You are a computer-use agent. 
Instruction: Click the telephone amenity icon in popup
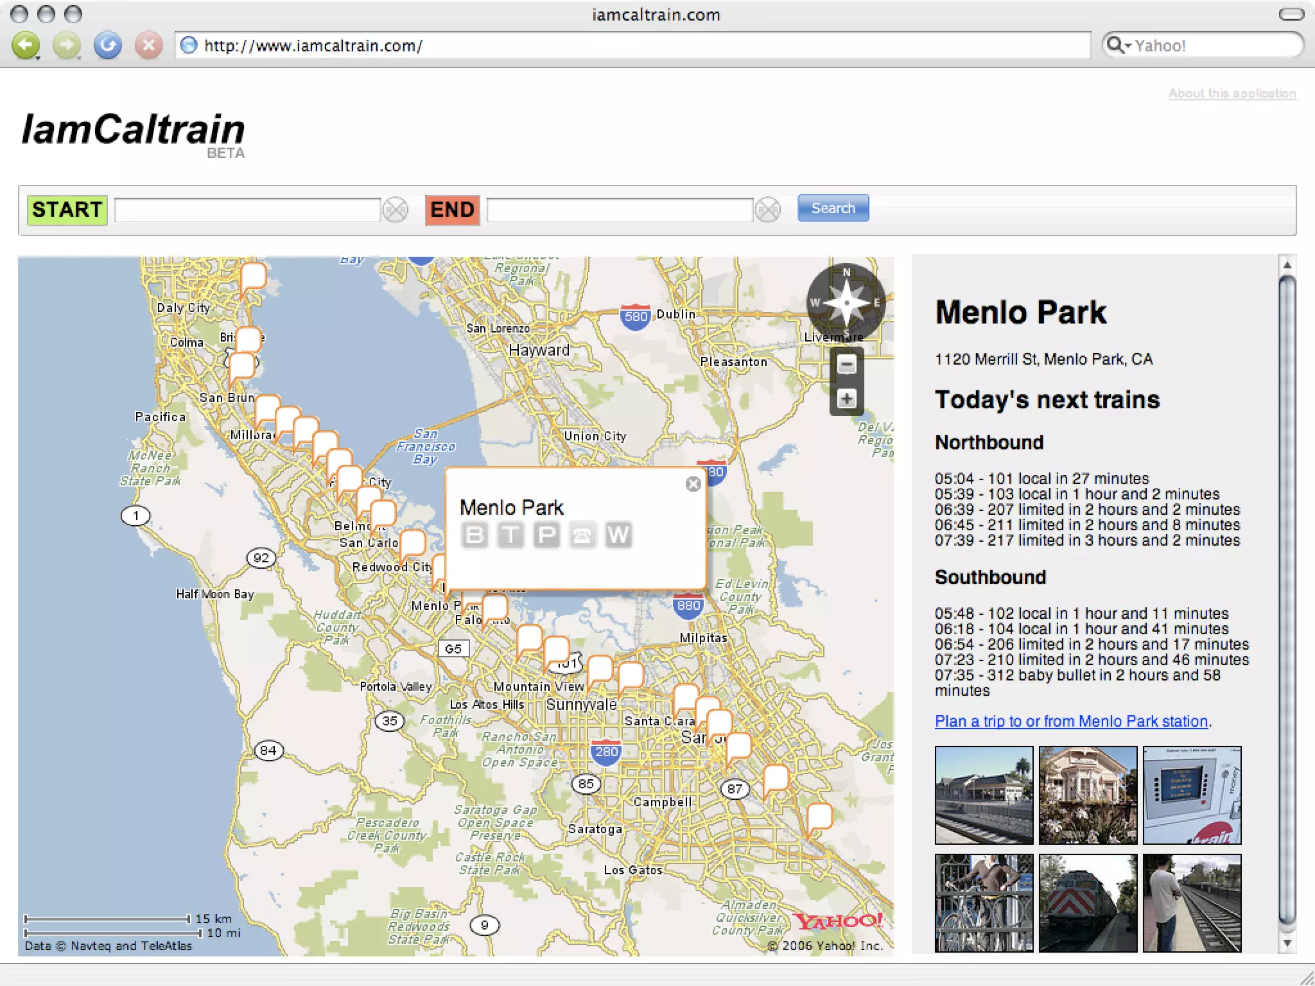582,535
